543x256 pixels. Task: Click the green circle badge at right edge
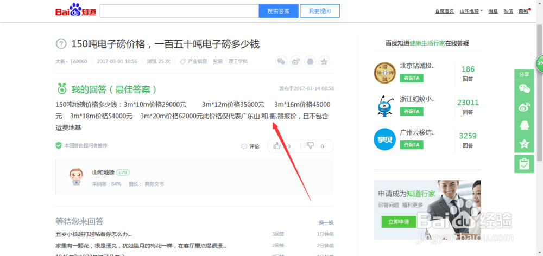(540, 63)
